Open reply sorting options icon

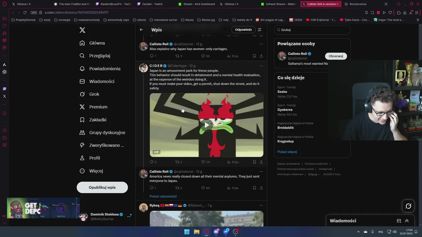pyautogui.click(x=259, y=30)
